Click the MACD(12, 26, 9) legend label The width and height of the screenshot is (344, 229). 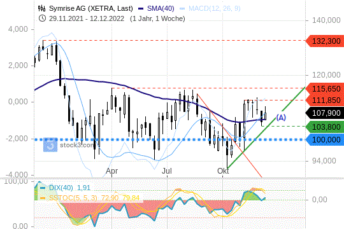pos(214,8)
